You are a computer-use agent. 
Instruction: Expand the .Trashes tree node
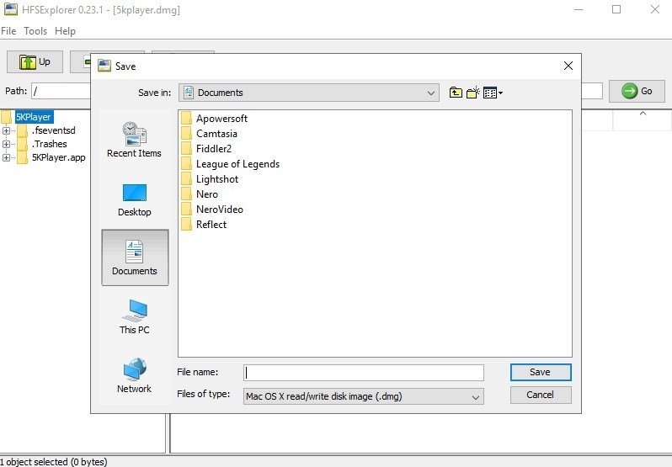click(x=7, y=144)
